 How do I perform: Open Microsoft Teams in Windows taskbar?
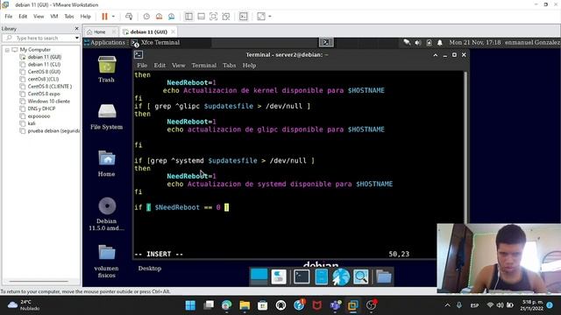pos(335,305)
